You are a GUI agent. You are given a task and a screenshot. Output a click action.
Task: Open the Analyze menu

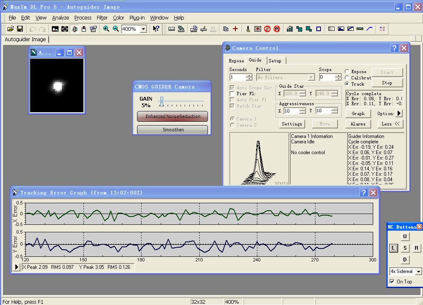pos(61,18)
